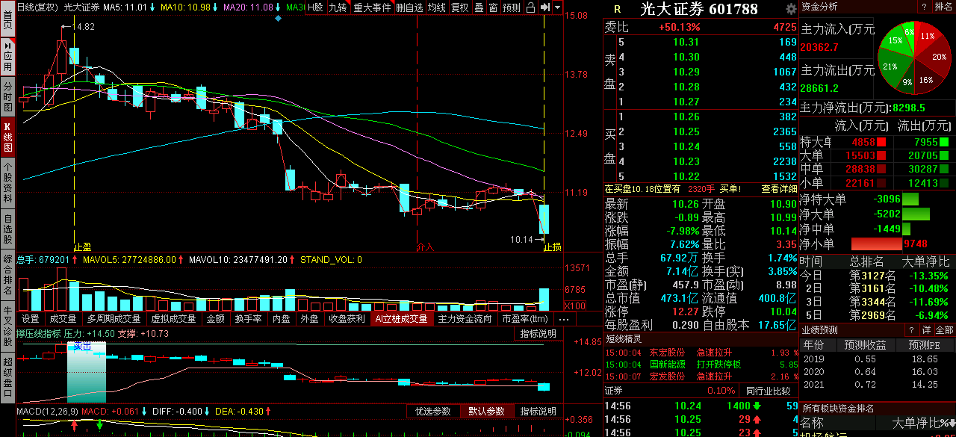Click the 净小单 9748 red bar
The height and width of the screenshot is (437, 956).
click(877, 244)
